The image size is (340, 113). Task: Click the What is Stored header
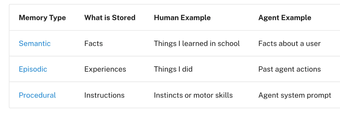pos(110,18)
